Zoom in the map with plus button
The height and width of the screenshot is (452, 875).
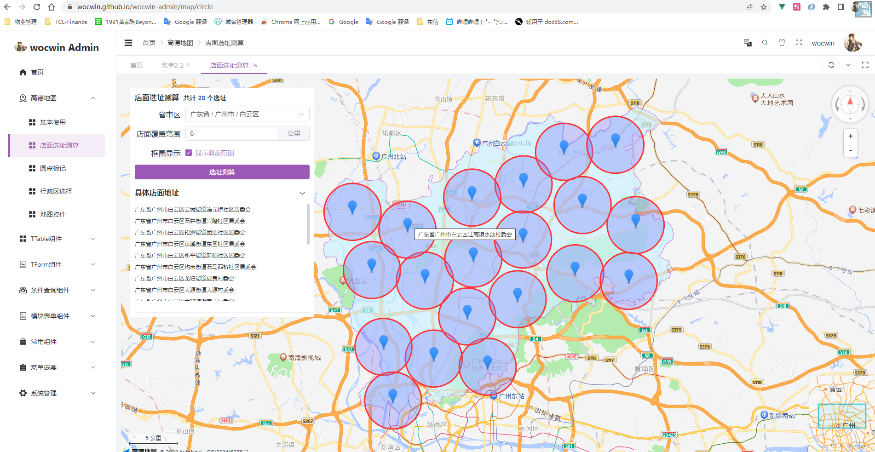pos(851,136)
